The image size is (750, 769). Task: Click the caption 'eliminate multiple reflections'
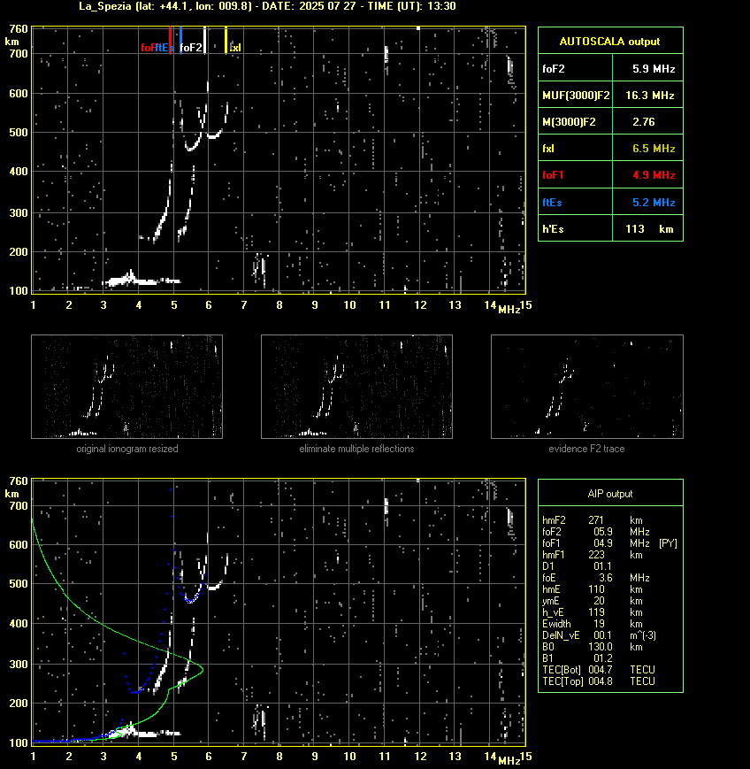(356, 449)
